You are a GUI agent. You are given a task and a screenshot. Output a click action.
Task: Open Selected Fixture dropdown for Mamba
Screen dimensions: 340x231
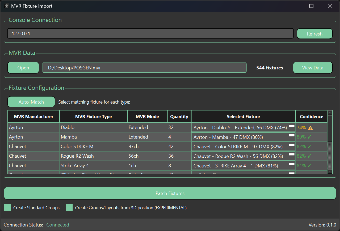tap(243, 137)
